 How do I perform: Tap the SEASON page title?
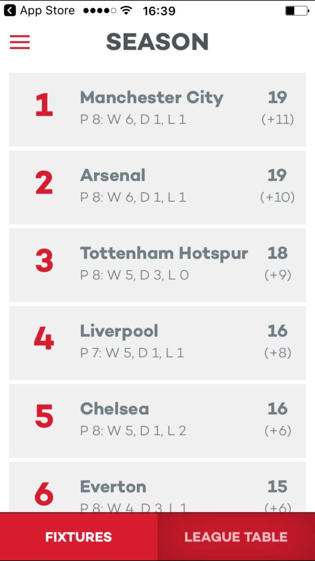(x=158, y=42)
